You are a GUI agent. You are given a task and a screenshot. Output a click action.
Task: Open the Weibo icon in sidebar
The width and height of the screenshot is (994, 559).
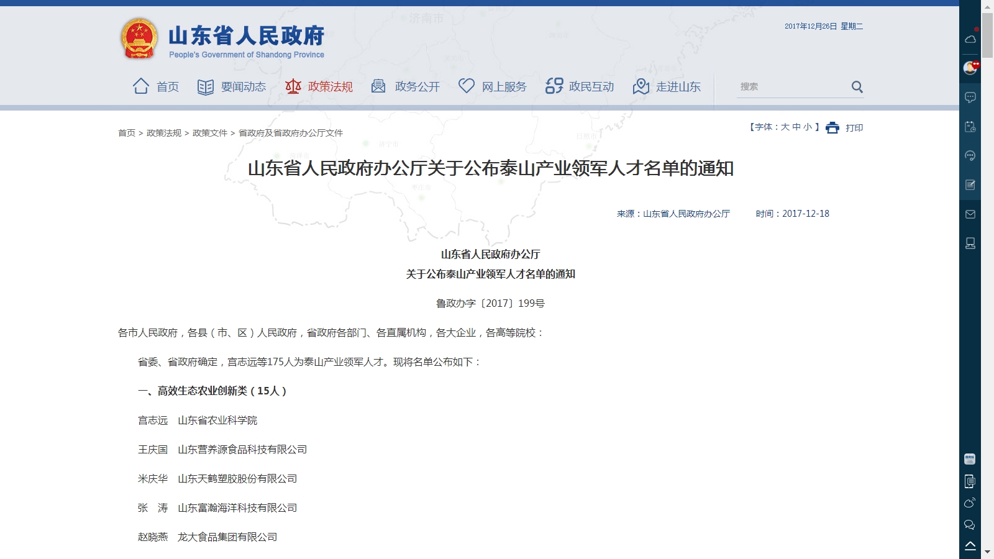970,503
